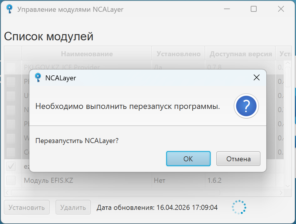Click scroll left arrow of horizontal scrollbar
This screenshot has height=224, width=296.
[x=7, y=193]
